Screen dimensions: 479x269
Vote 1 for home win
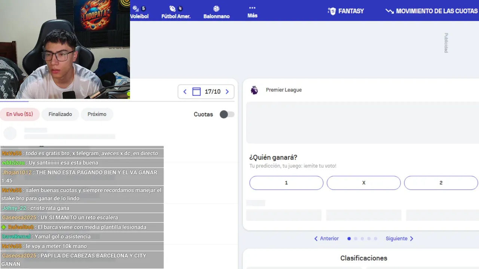click(x=286, y=183)
